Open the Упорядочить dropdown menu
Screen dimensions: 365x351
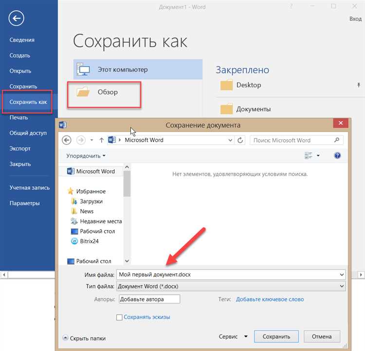[86, 156]
